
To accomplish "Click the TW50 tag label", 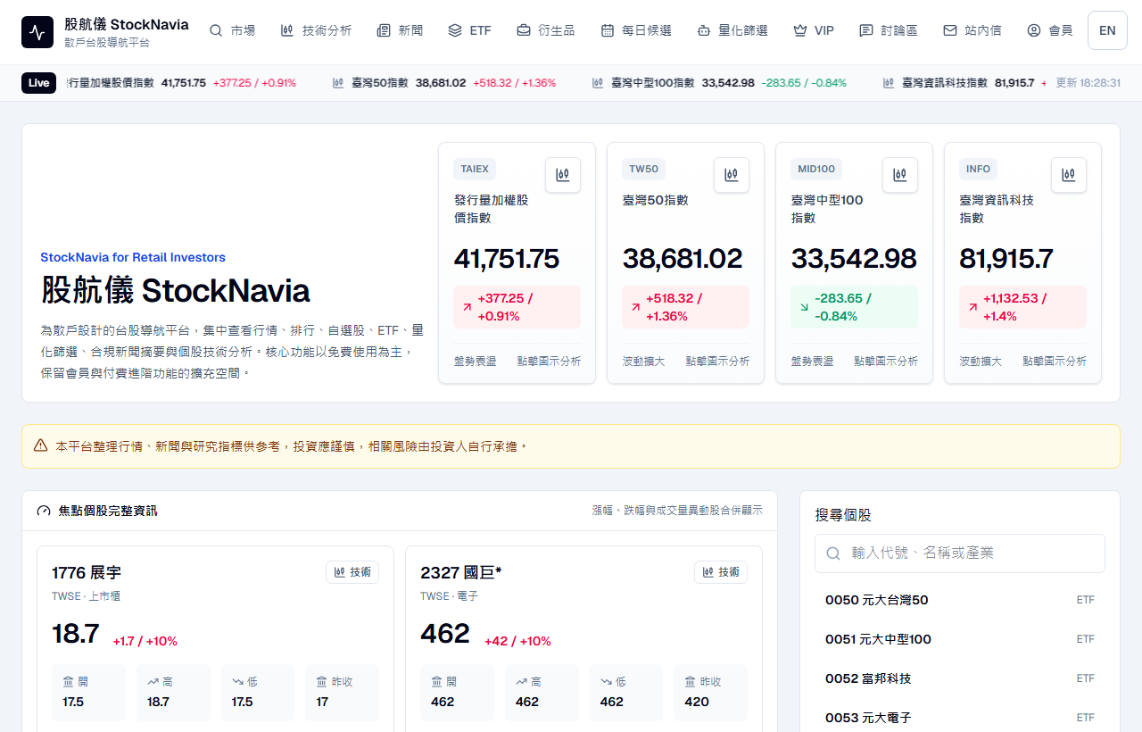I will [x=643, y=169].
